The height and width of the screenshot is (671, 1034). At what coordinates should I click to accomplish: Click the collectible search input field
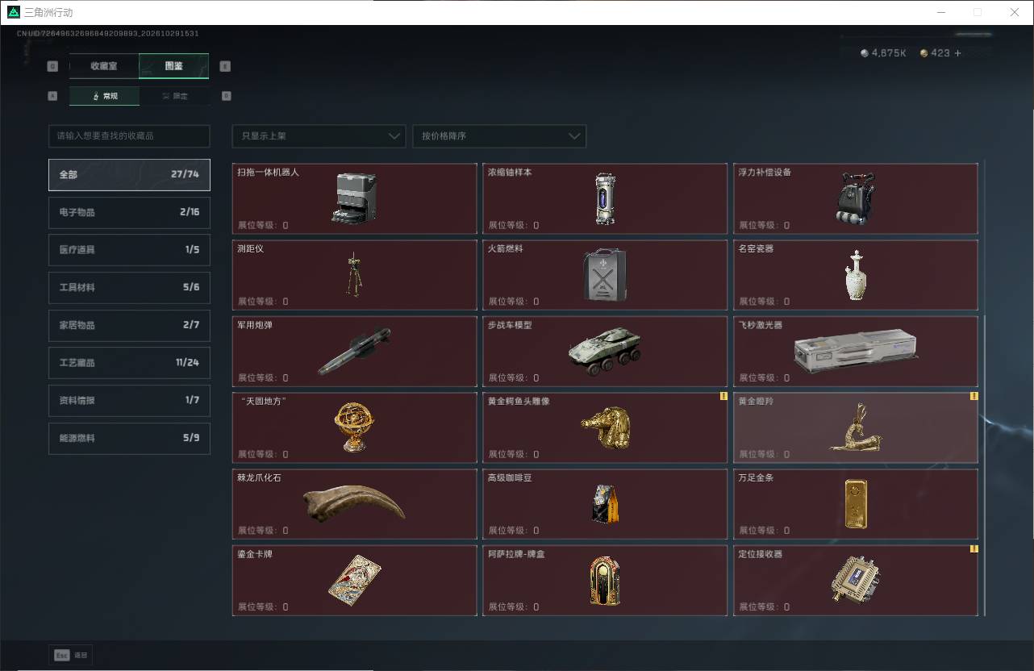129,136
